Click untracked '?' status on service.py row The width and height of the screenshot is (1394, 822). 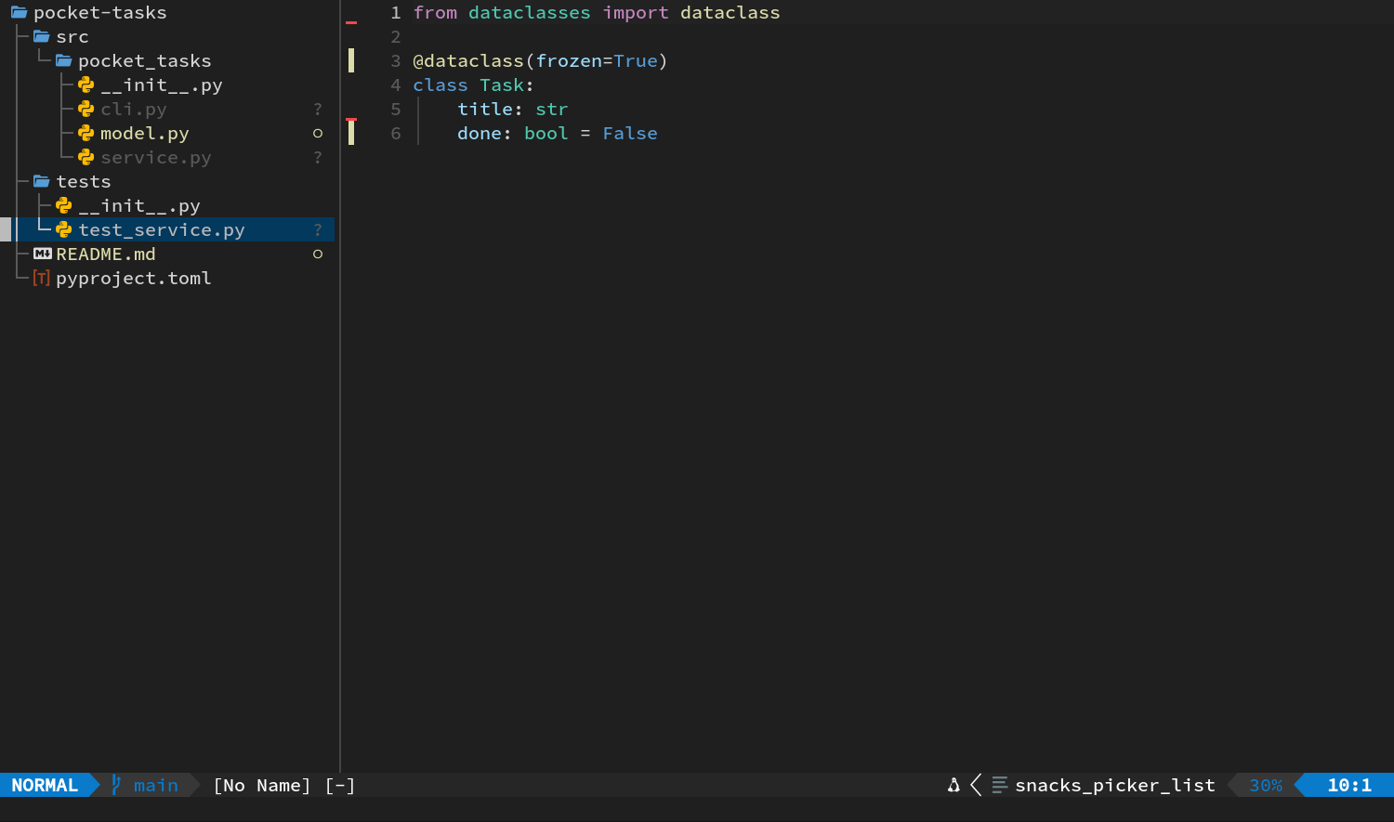[318, 158]
